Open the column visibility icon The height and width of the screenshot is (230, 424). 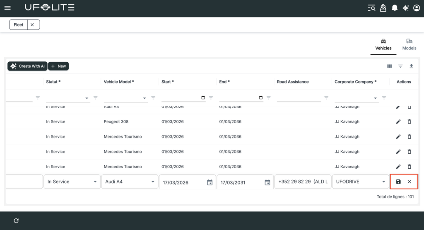(389, 66)
